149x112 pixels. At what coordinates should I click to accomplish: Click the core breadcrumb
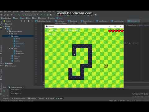[x=16, y=18]
